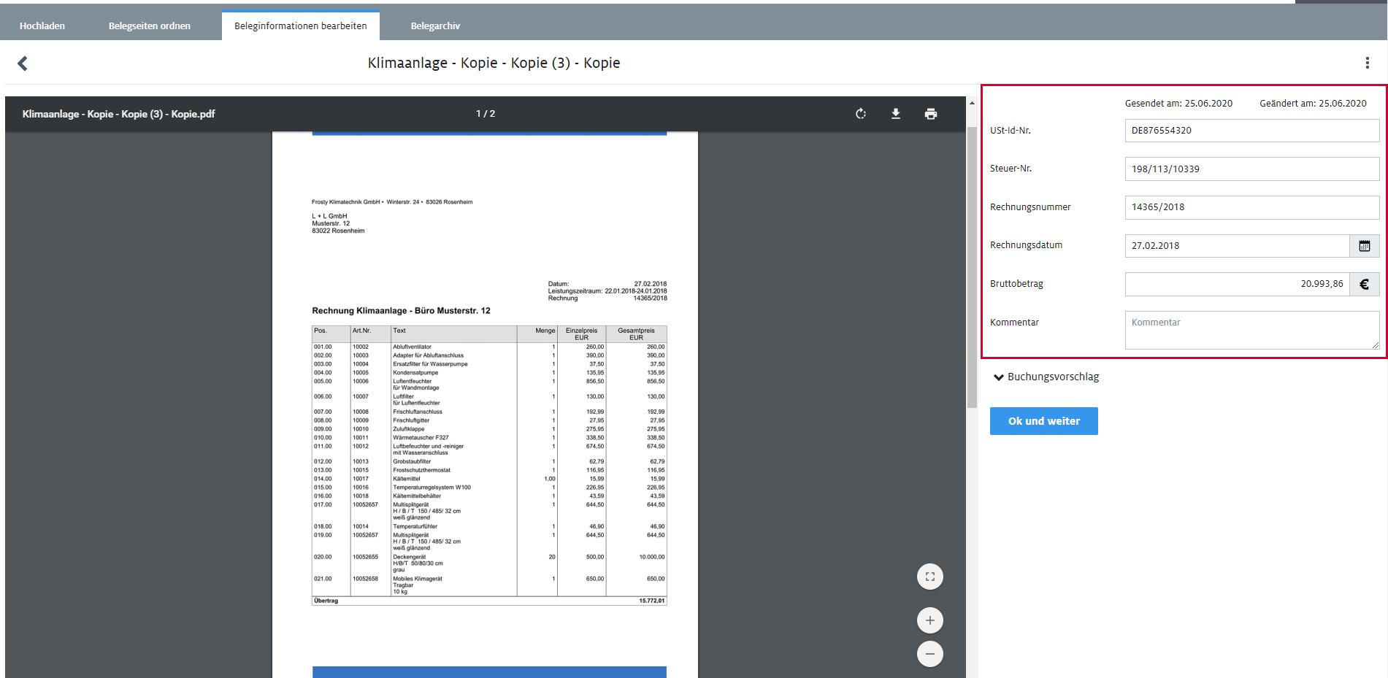This screenshot has height=678, width=1388.
Task: Open the Belegseiten ordnen tab
Action: point(150,26)
